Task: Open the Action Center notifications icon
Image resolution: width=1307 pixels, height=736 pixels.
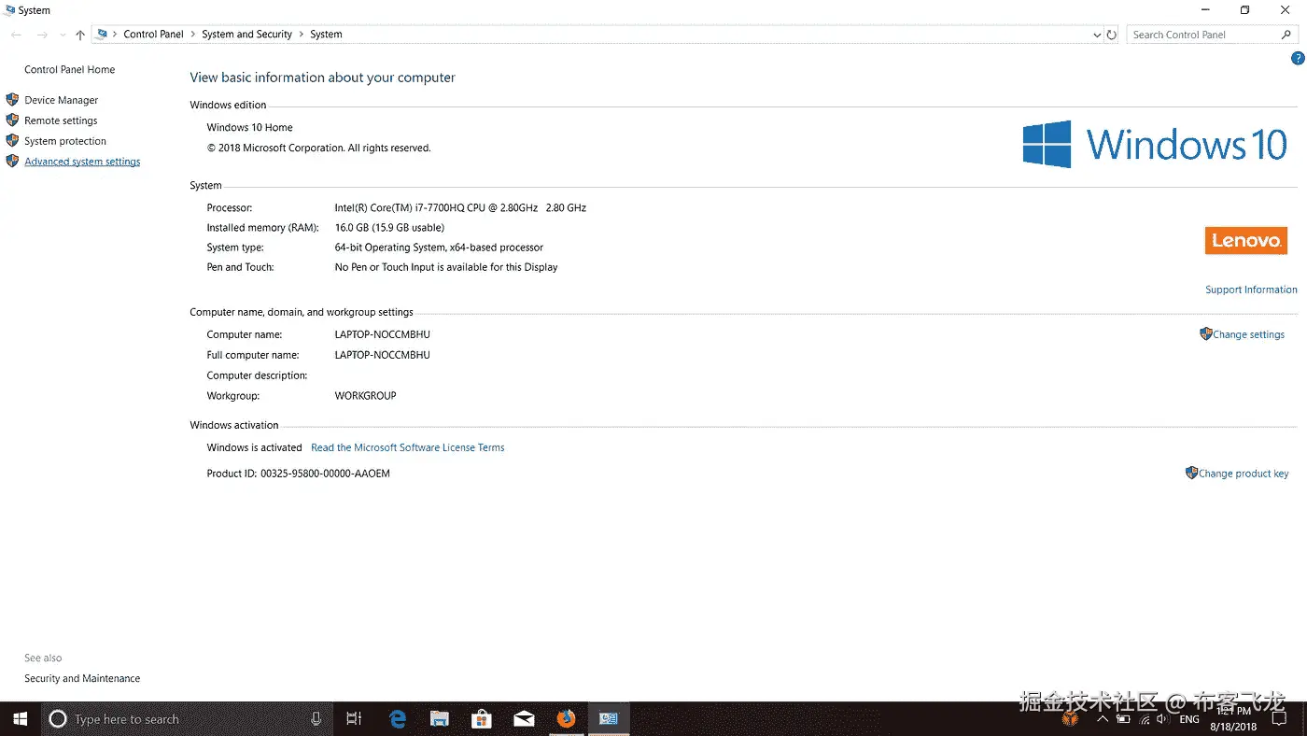Action: [1280, 719]
